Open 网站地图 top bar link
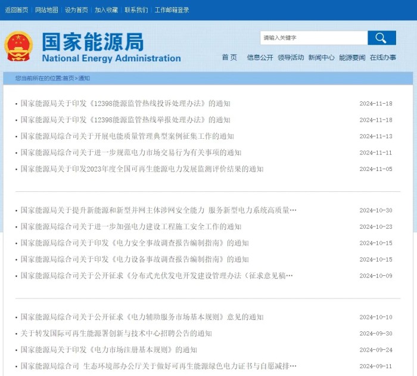This screenshot has width=417, height=376. [x=46, y=10]
